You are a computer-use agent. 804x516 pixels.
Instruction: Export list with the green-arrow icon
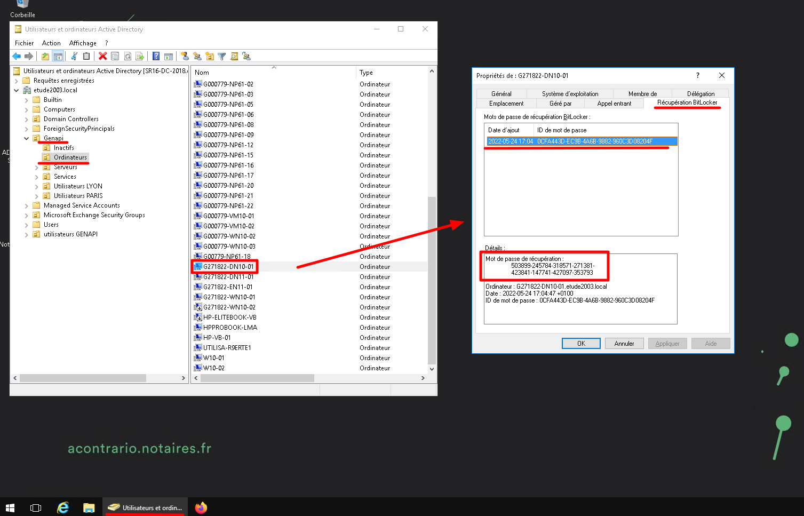click(x=140, y=56)
